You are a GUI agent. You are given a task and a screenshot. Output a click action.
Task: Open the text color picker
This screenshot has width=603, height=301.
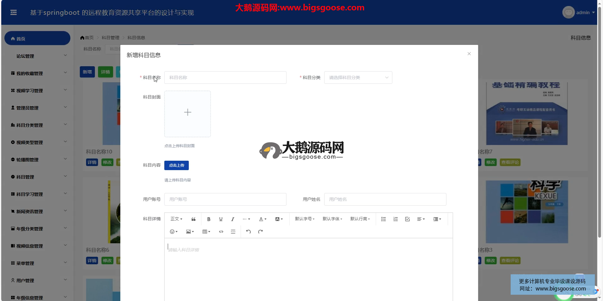[263, 219]
